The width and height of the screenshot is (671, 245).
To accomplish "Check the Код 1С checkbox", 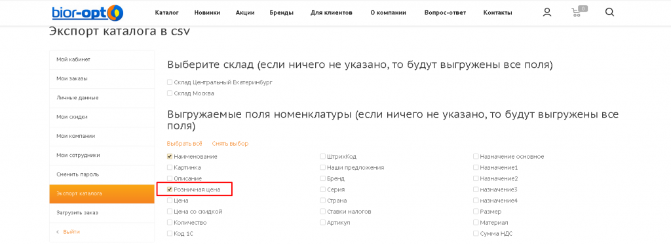I will coord(170,234).
